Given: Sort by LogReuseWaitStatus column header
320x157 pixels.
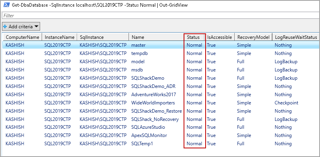Looking at the screenshot, I should click(x=296, y=37).
